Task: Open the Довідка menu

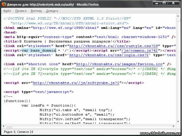Action: coord(52,11)
